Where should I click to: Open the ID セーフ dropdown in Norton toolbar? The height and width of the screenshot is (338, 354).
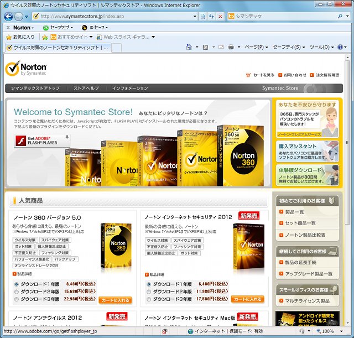95,28
